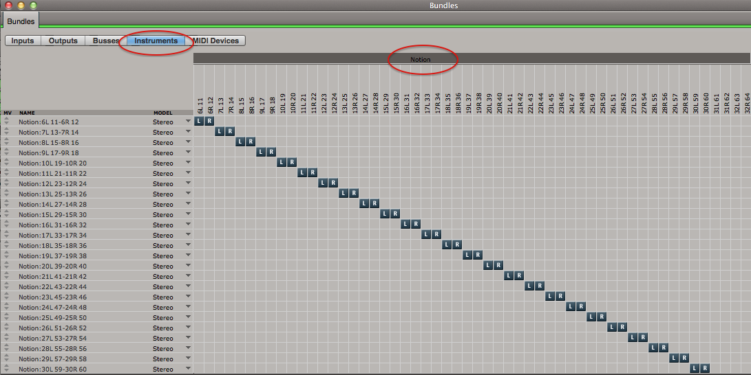
Task: Click move arrows for Notion:23L 45-23R 46
Action: [7, 297]
